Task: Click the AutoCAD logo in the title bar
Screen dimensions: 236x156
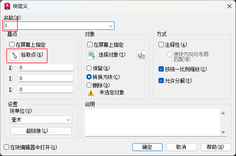Action: [7, 6]
